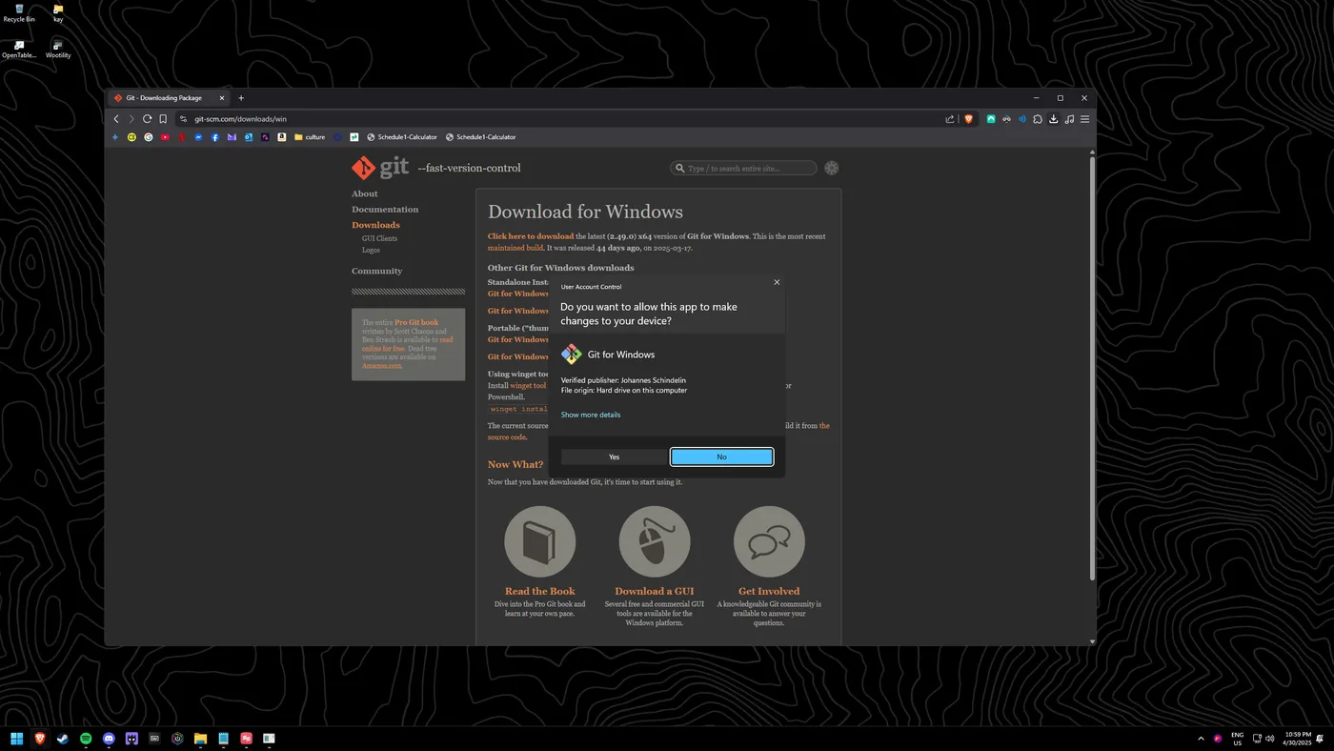This screenshot has width=1334, height=751.
Task: Open the browser downloads panel
Action: point(1054,119)
